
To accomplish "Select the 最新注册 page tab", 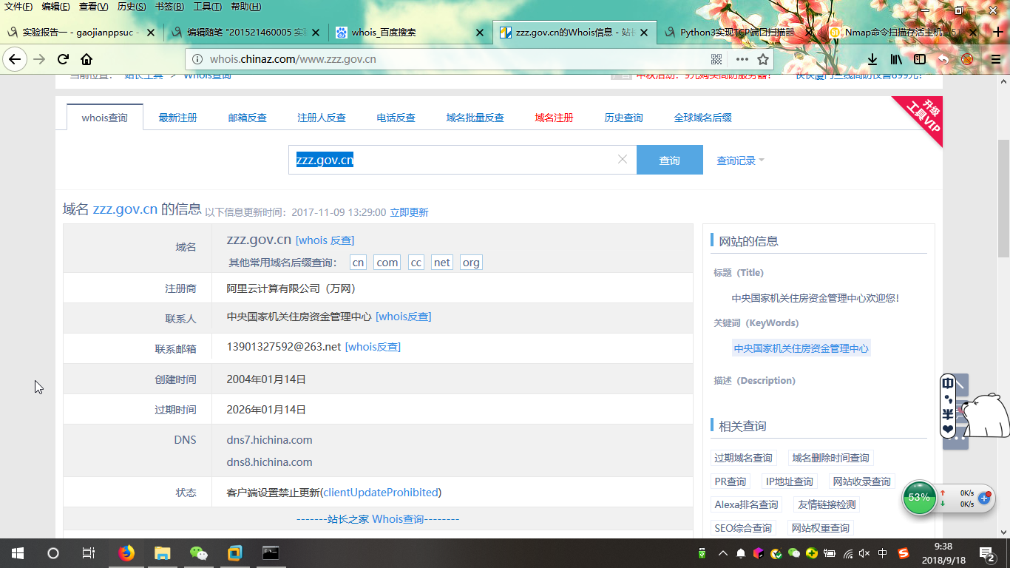I will click(177, 118).
